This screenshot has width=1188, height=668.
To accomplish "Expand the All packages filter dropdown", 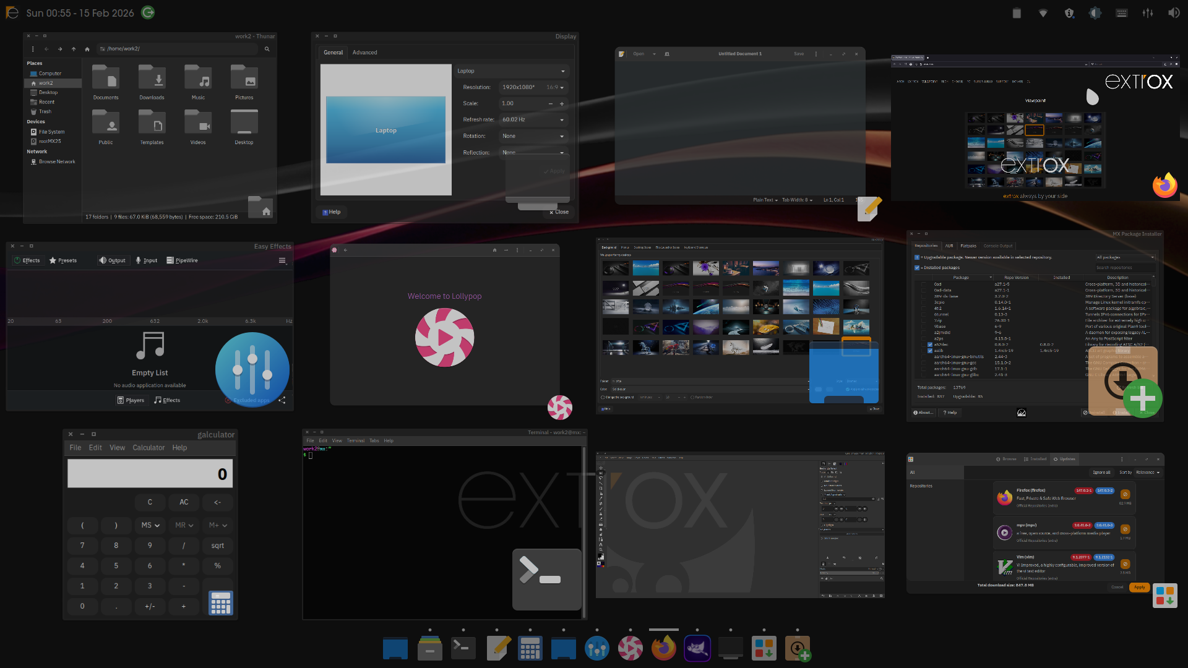I will [1125, 257].
